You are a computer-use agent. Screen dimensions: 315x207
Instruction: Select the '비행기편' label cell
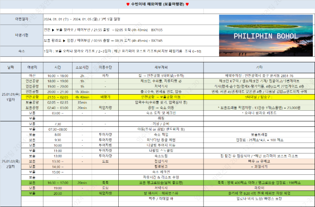click(x=22, y=35)
